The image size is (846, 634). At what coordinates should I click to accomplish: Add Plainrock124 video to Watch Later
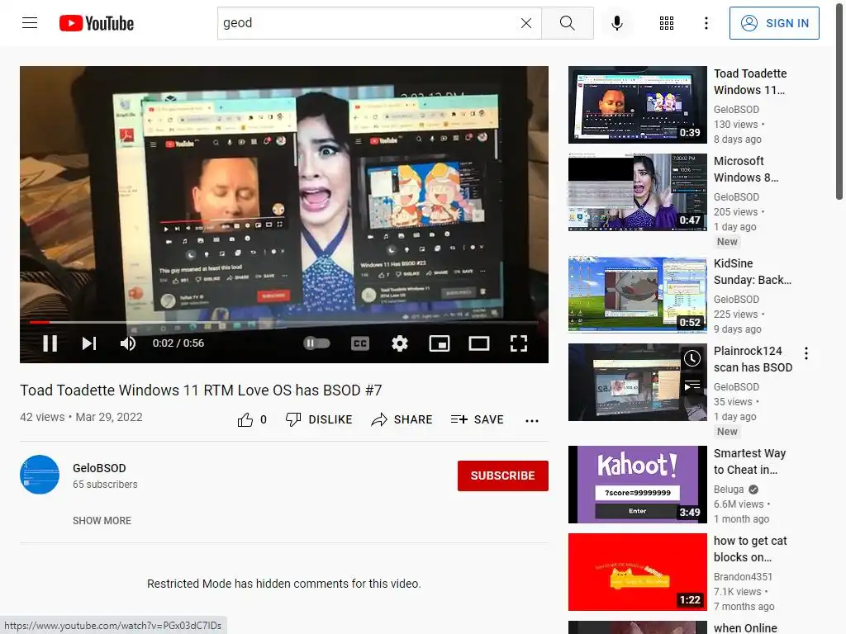692,358
